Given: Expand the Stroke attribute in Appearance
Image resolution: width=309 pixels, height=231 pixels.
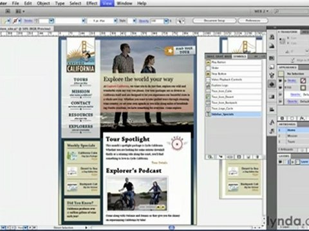Looking at the screenshot, I should [x=285, y=81].
